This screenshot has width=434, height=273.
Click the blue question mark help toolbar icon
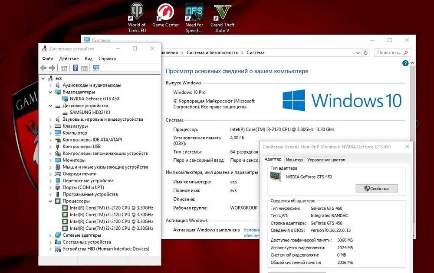(x=75, y=68)
